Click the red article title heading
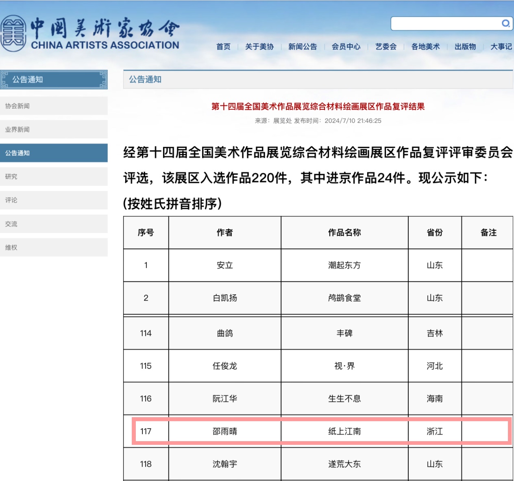 pos(318,107)
